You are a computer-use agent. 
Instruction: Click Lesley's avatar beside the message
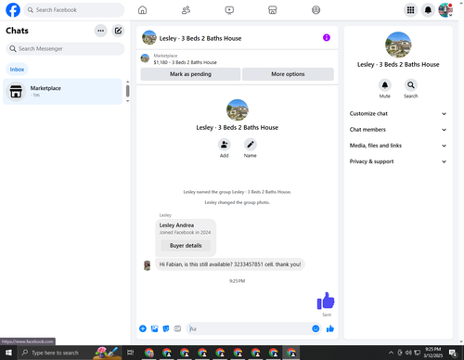148,265
